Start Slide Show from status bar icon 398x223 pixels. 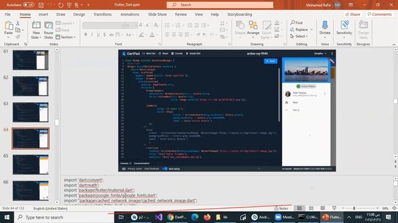335,208
